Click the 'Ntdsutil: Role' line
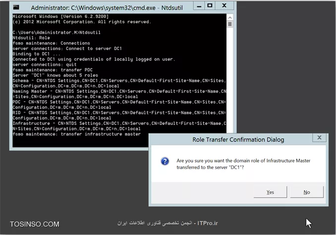 31,38
